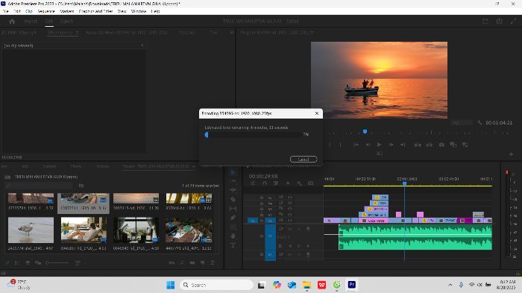Toggle timeline Snap magnet icon
This screenshot has width=522, height=293.
pyautogui.click(x=265, y=183)
